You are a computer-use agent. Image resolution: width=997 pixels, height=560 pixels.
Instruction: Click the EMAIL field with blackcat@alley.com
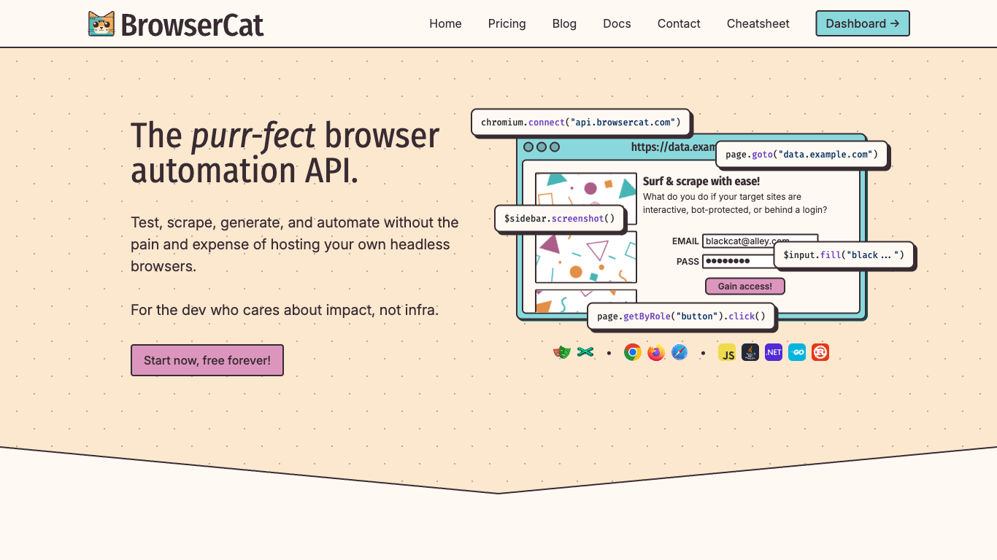[760, 241]
